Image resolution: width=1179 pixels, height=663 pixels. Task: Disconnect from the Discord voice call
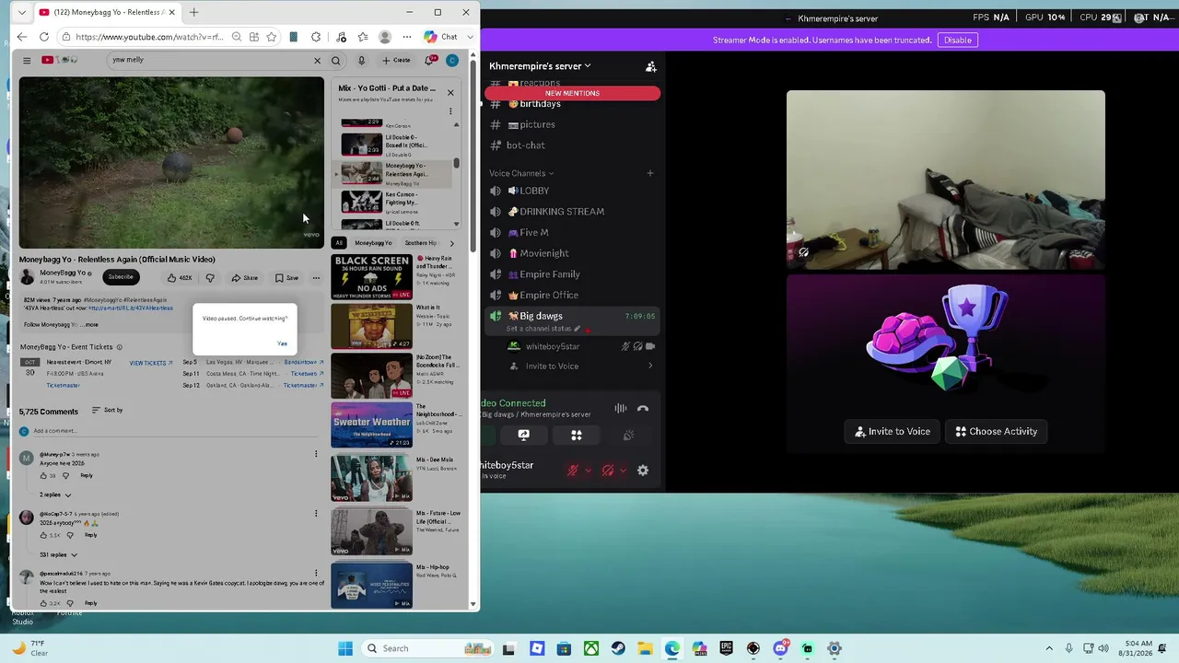click(643, 409)
